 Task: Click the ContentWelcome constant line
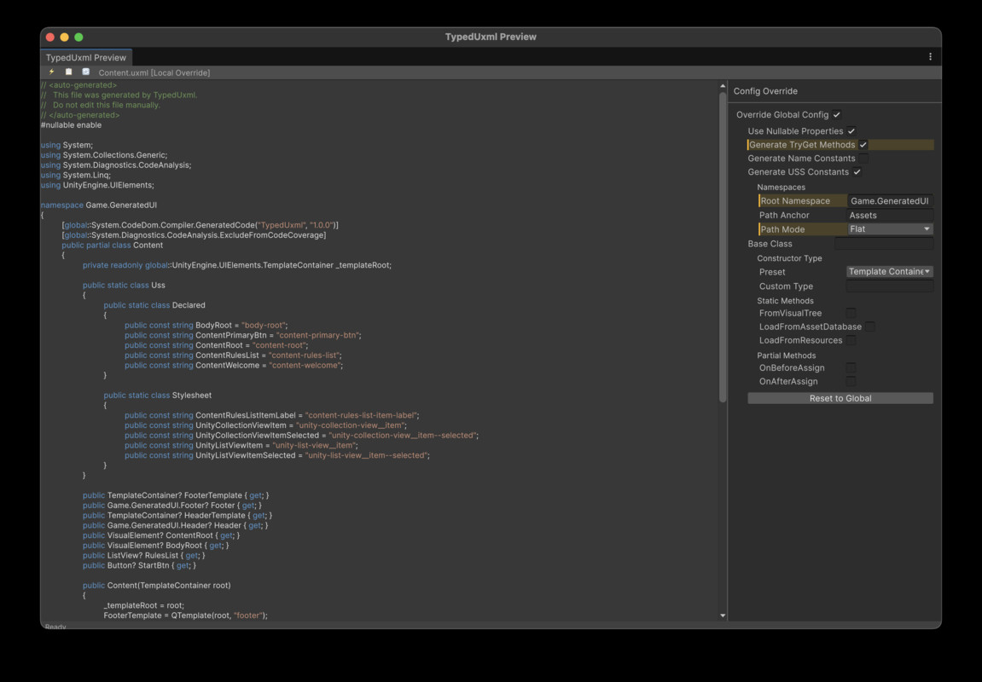coord(234,366)
